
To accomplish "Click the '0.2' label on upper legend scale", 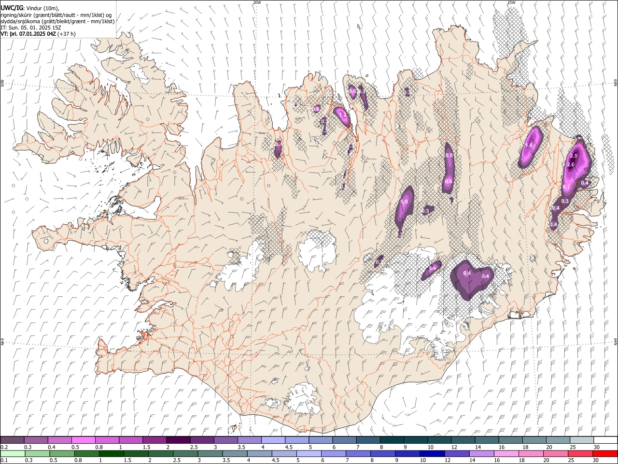I will pyautogui.click(x=4, y=447).
